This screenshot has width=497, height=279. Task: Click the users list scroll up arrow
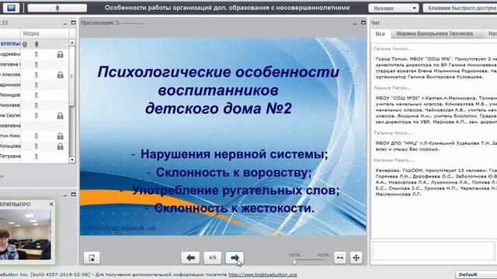tap(72, 43)
